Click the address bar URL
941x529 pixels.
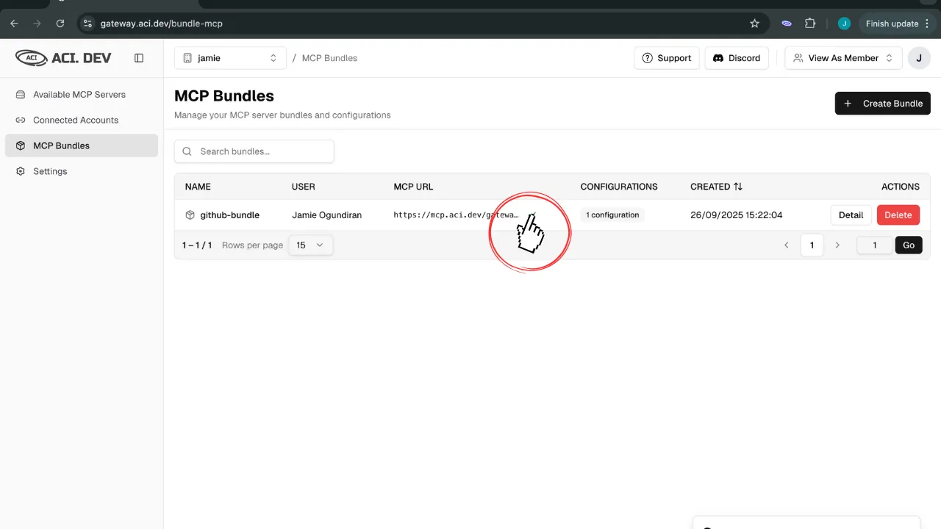point(162,24)
